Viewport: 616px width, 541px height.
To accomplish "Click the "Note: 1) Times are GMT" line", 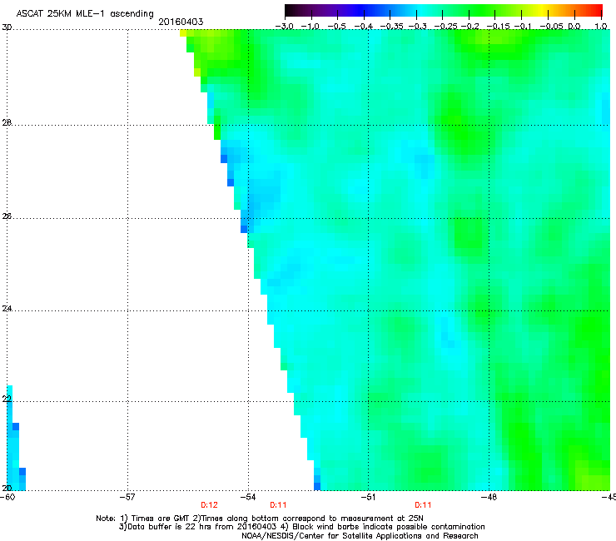I will [x=260, y=519].
